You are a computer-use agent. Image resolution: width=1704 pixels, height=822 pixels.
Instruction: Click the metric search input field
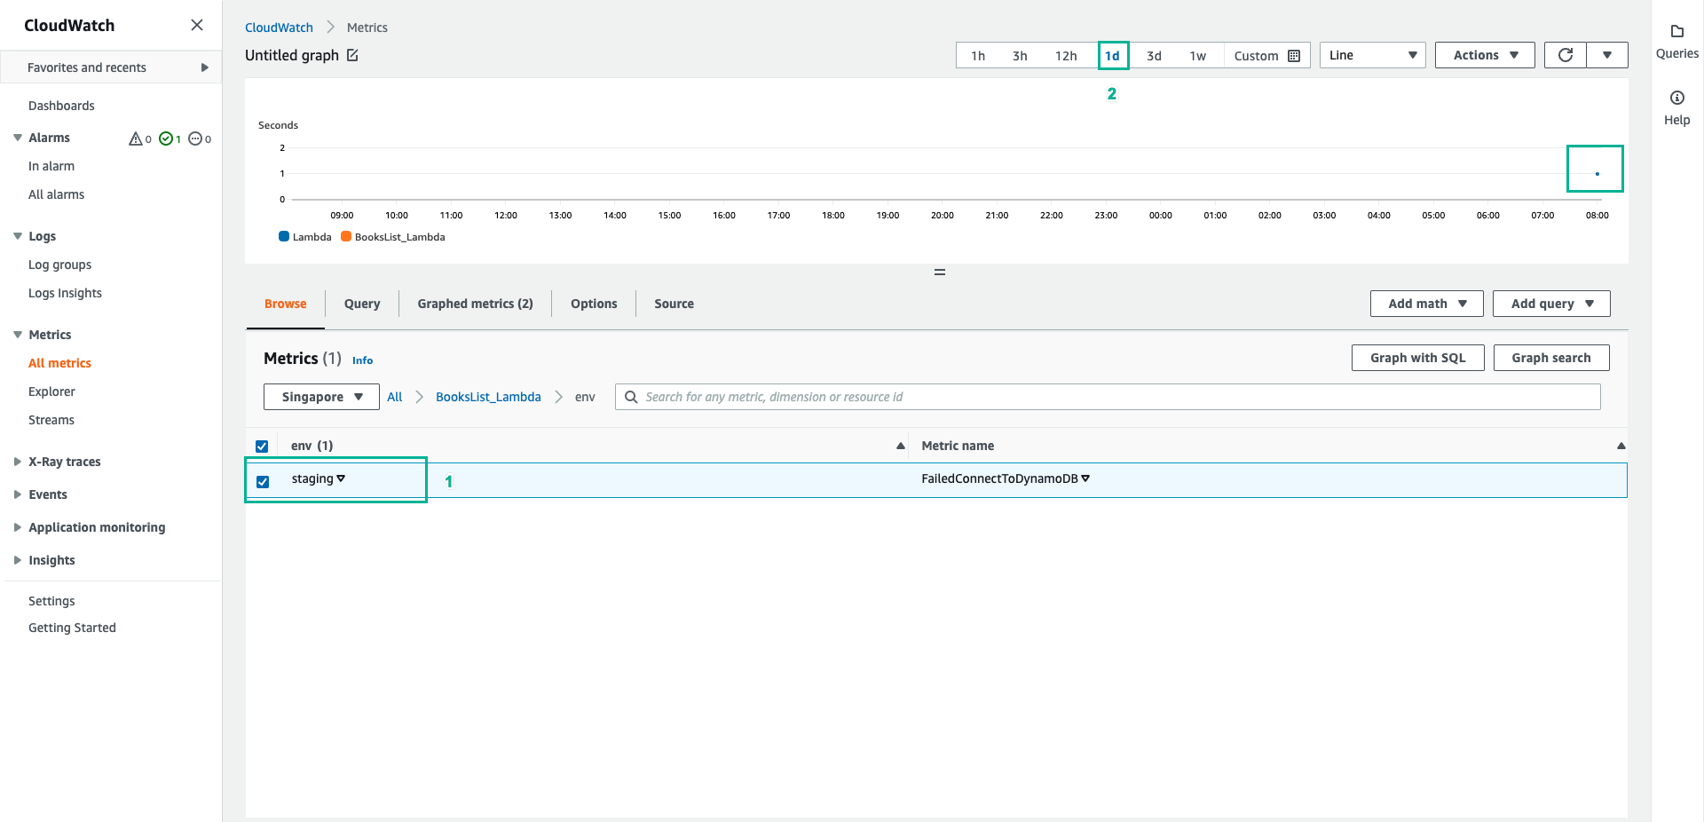1108,397
